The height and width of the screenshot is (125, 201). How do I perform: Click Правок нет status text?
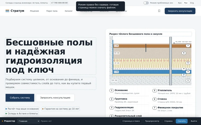[x=46, y=121]
